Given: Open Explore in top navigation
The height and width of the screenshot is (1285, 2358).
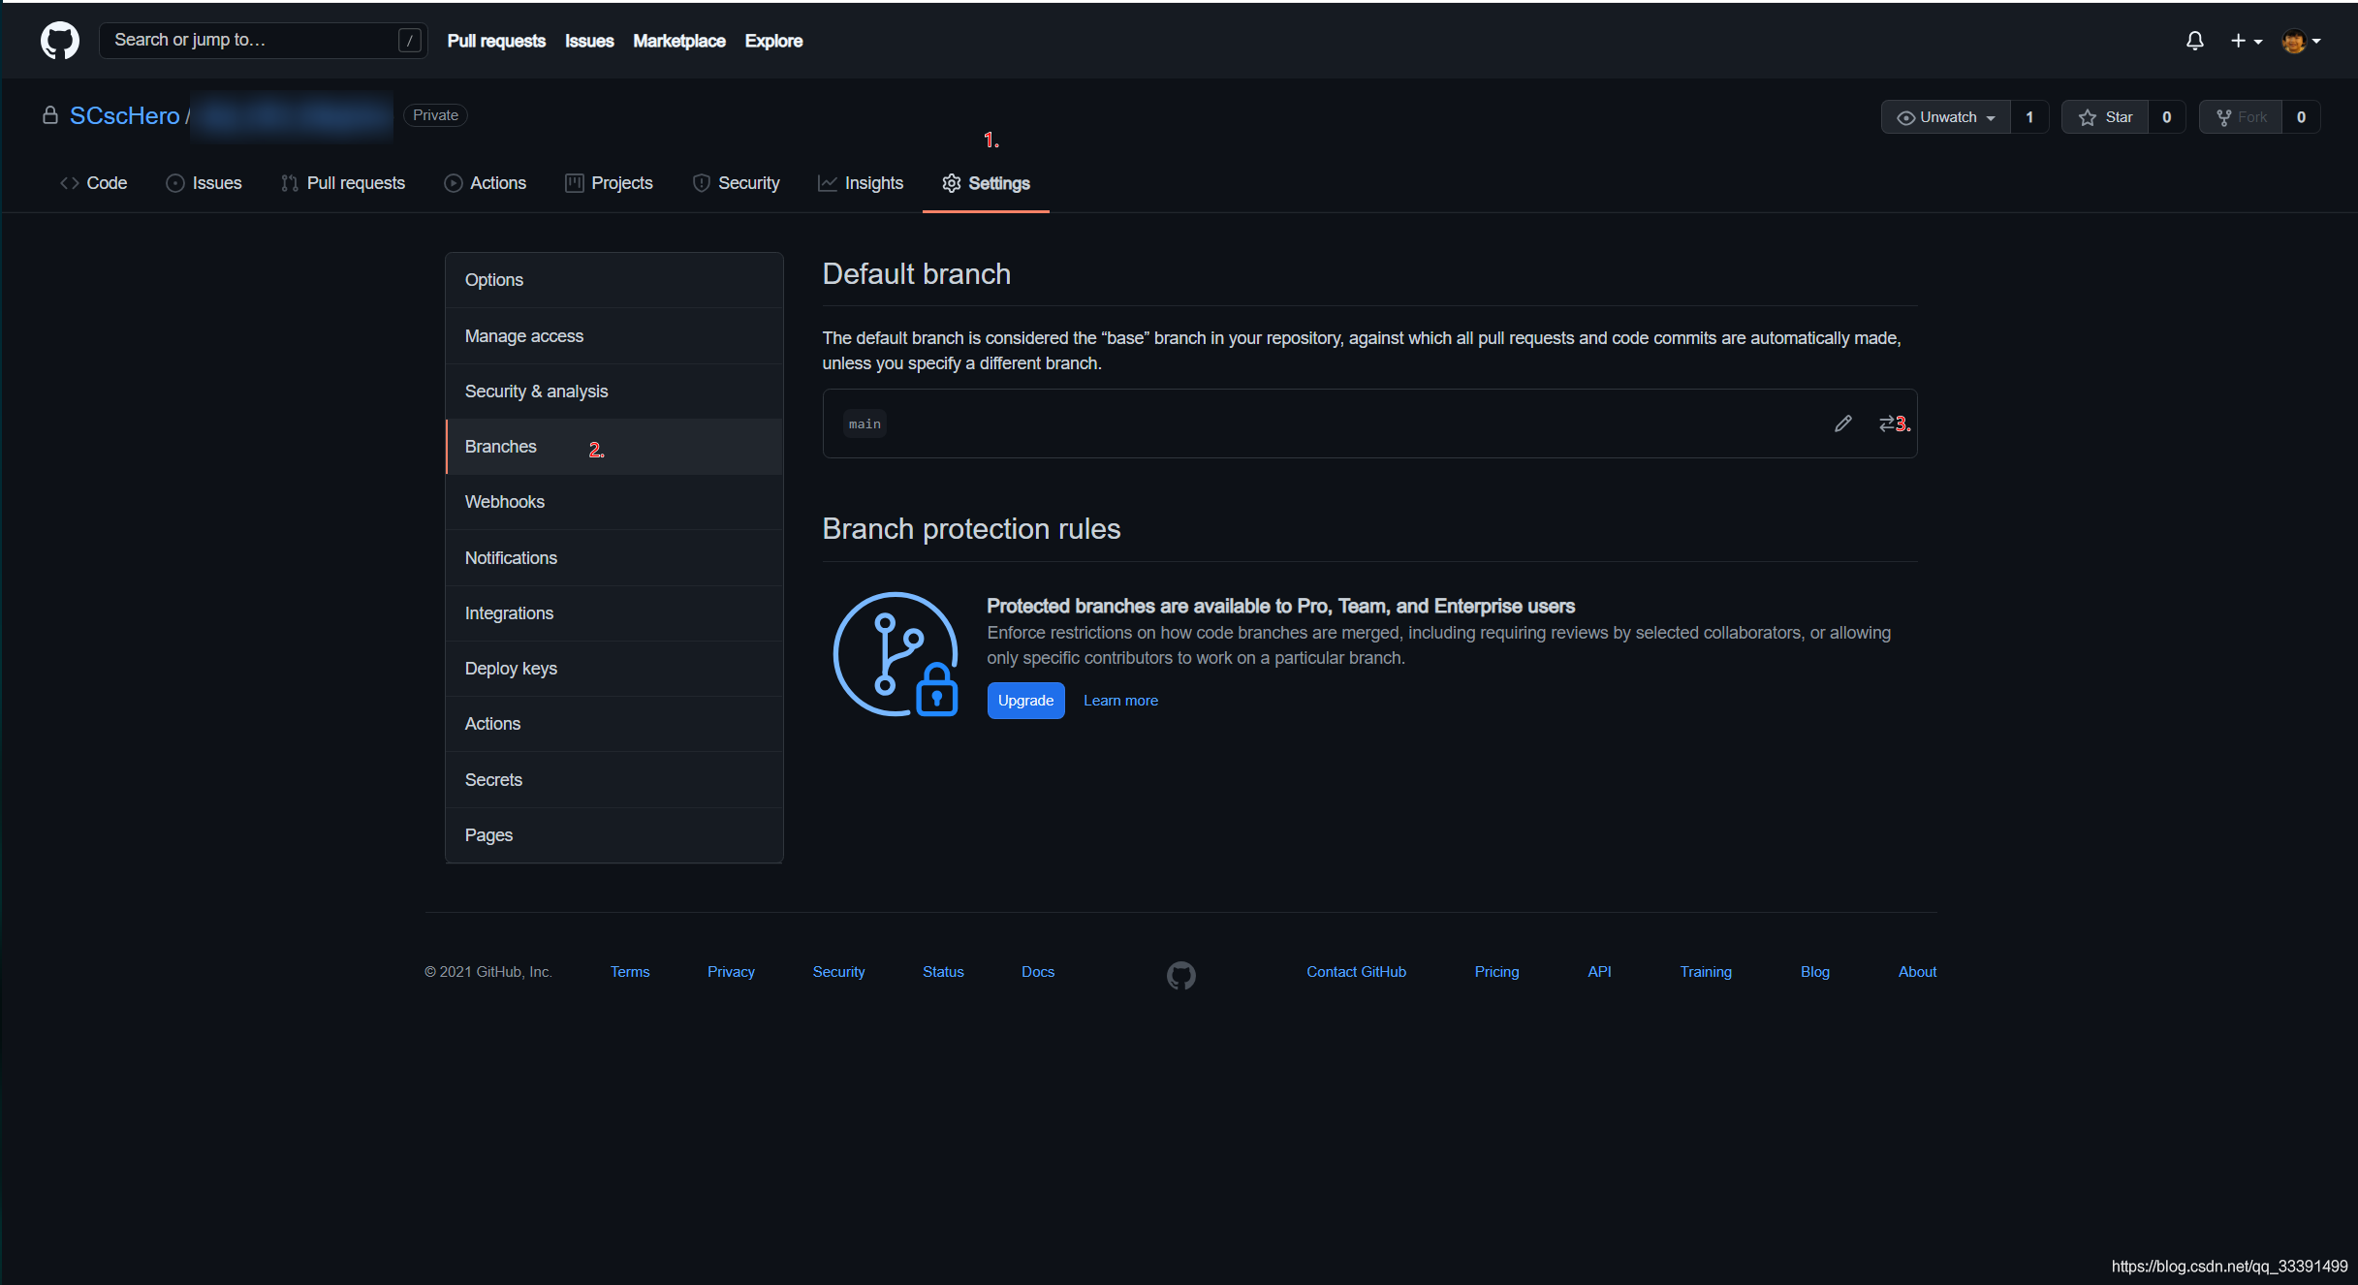Looking at the screenshot, I should tap(773, 41).
